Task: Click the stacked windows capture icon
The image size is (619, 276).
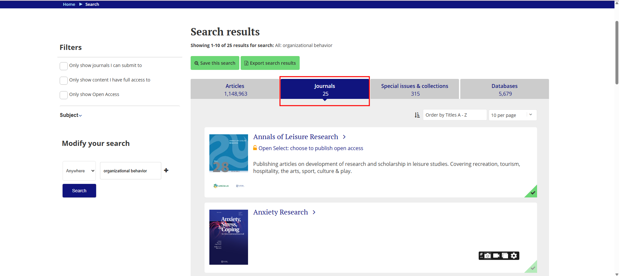Action: point(505,256)
